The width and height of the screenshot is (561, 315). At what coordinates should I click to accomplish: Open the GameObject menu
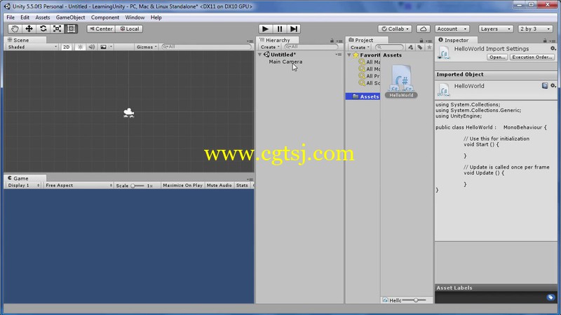[71, 17]
